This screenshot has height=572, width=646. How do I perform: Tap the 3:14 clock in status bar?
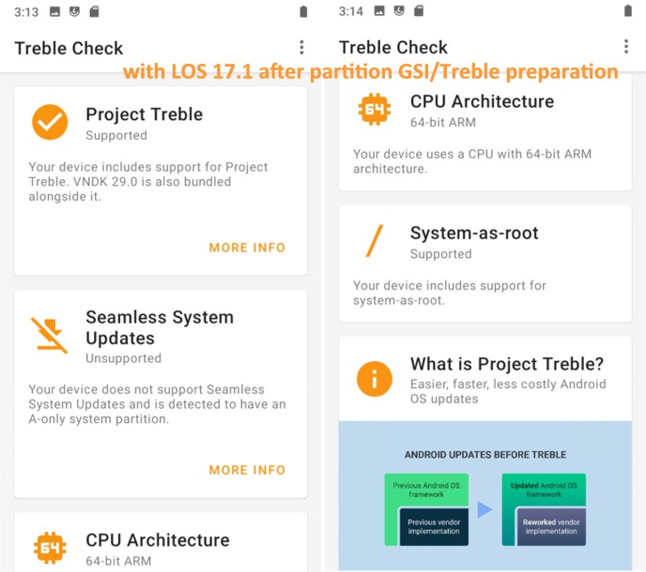(x=351, y=11)
